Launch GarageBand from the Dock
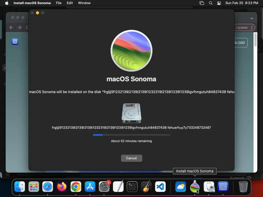 click(146, 186)
